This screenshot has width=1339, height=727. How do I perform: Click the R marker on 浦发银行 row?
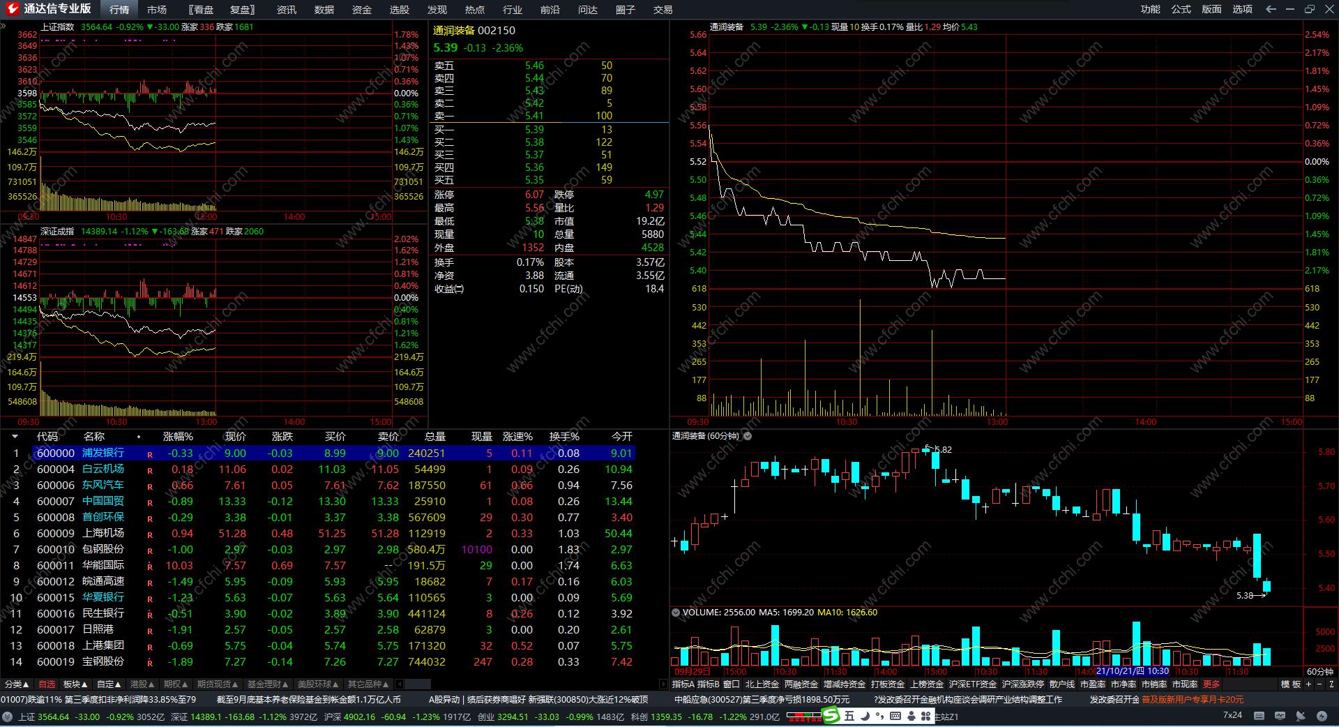pyautogui.click(x=150, y=454)
